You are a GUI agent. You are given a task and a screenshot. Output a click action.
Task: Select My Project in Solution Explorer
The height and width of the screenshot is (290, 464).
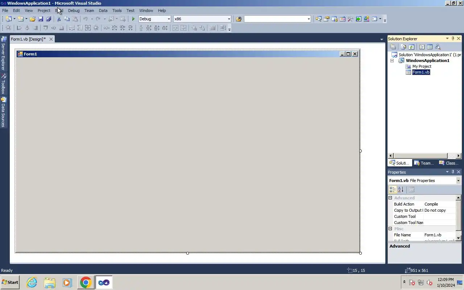click(422, 66)
